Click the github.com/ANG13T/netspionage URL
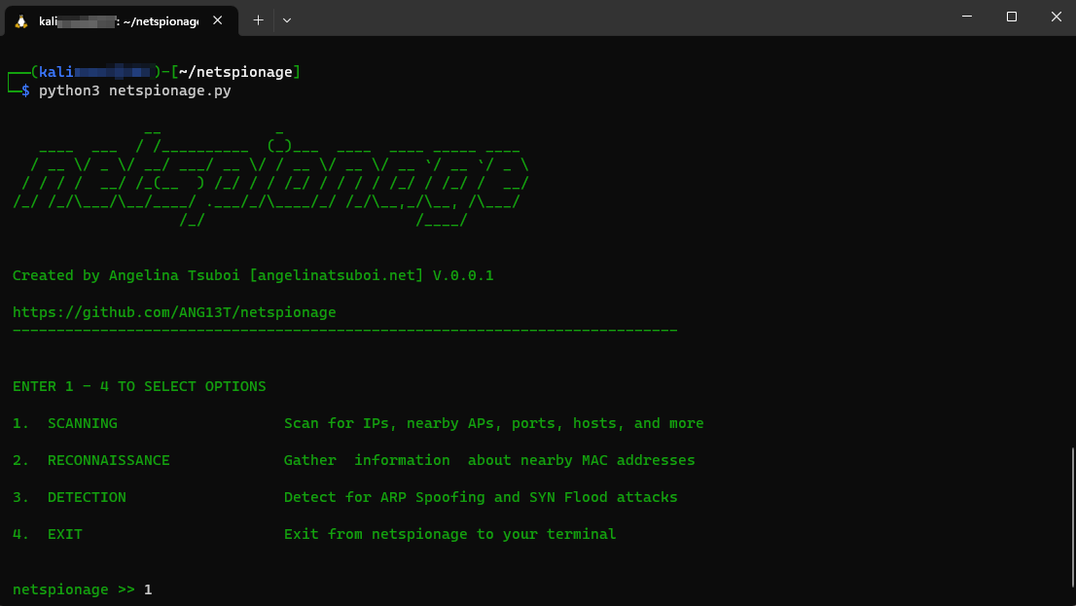Image resolution: width=1076 pixels, height=606 pixels. [174, 312]
